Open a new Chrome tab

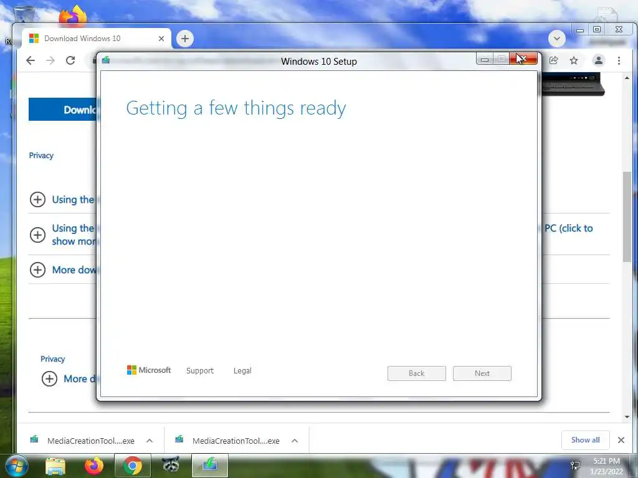[184, 39]
